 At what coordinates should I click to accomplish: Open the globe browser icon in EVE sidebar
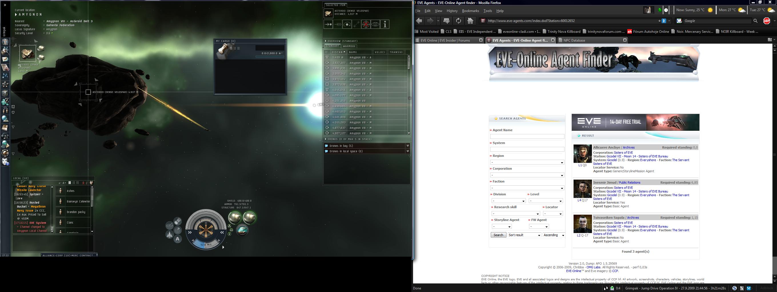coord(5,119)
